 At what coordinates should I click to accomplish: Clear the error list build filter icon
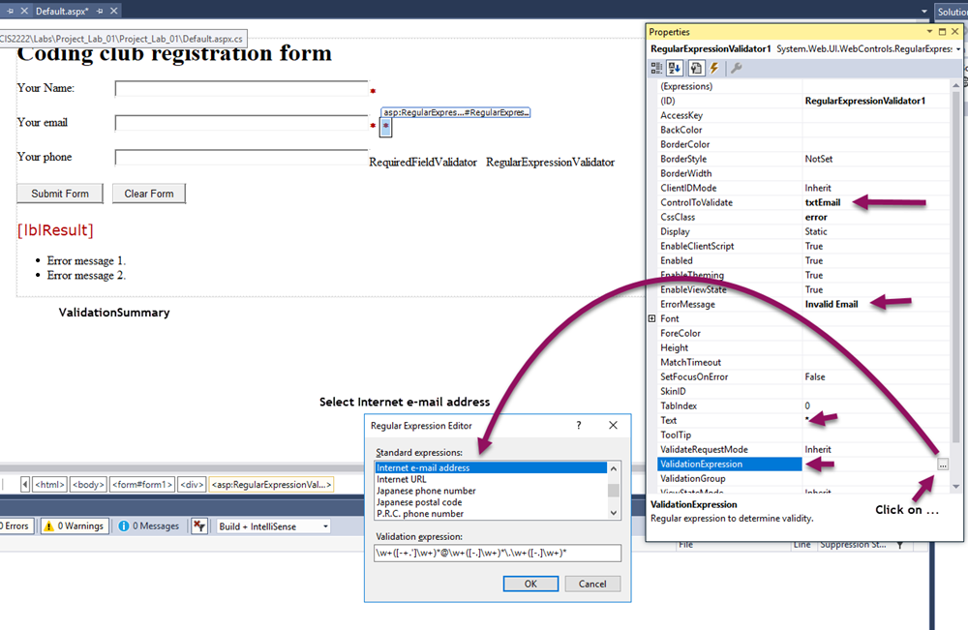pos(198,526)
